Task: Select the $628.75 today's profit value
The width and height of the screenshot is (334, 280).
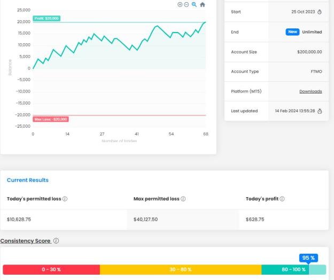Action: (255, 219)
